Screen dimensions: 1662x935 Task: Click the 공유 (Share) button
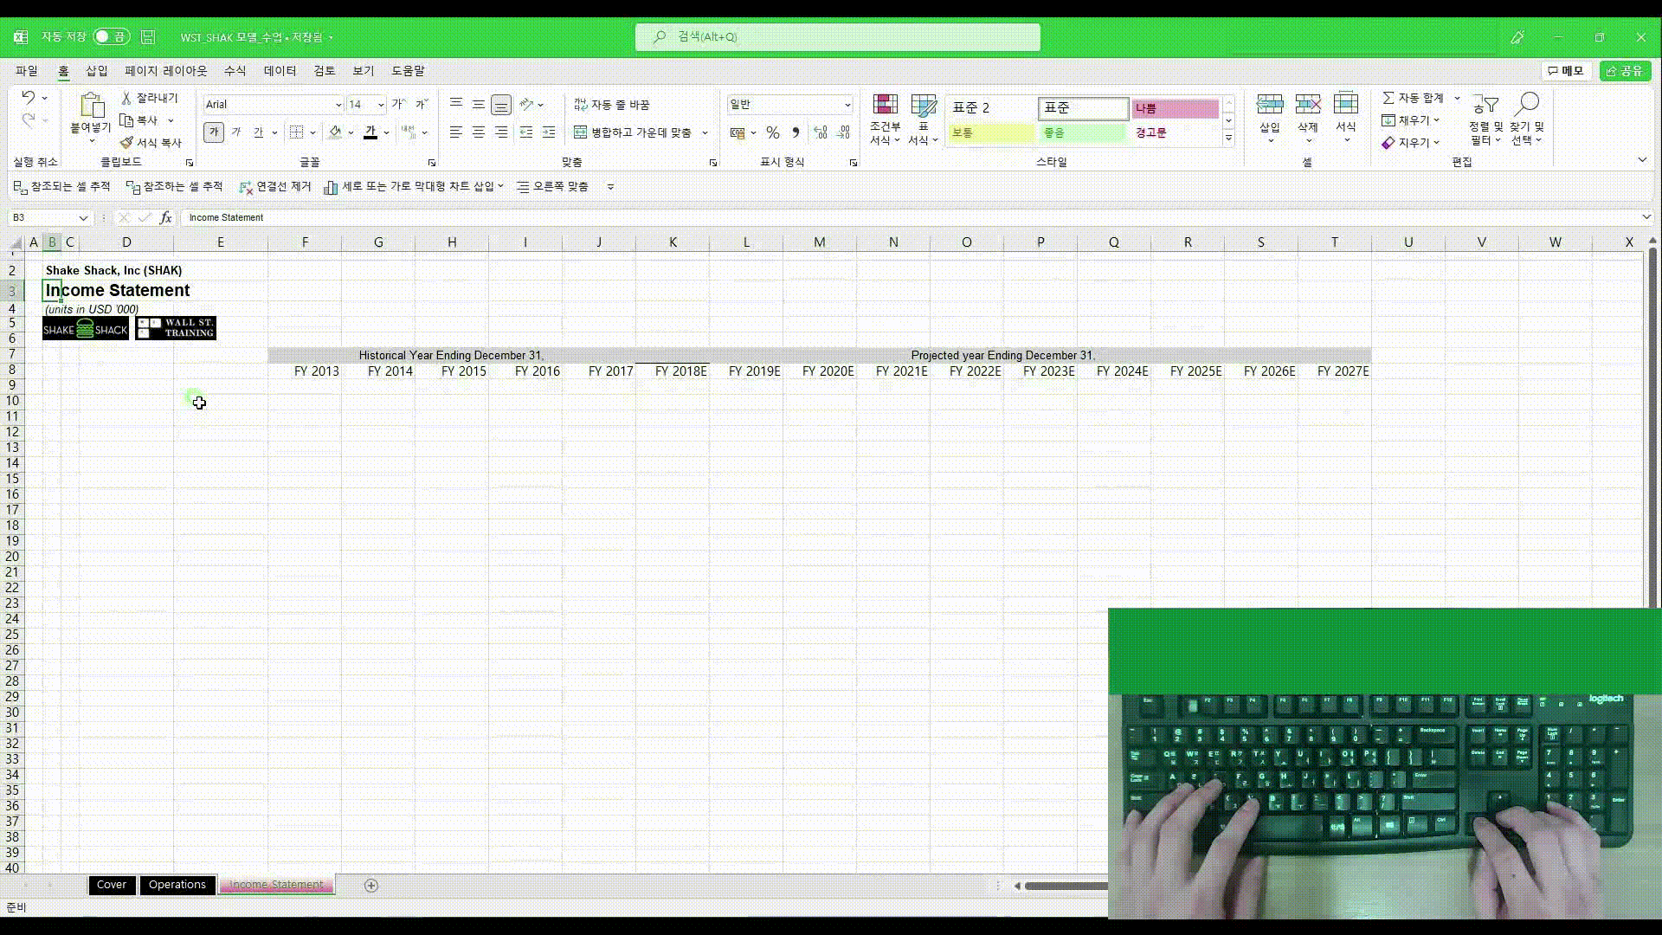[x=1625, y=70]
